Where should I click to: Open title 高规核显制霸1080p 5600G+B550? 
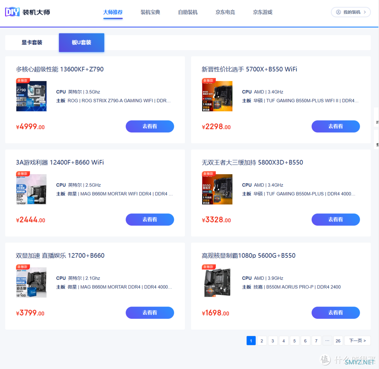click(x=249, y=255)
